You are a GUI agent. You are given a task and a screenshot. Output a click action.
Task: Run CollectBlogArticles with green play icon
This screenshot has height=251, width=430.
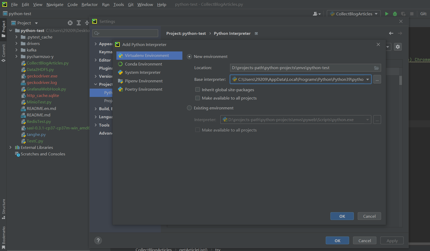tap(387, 14)
